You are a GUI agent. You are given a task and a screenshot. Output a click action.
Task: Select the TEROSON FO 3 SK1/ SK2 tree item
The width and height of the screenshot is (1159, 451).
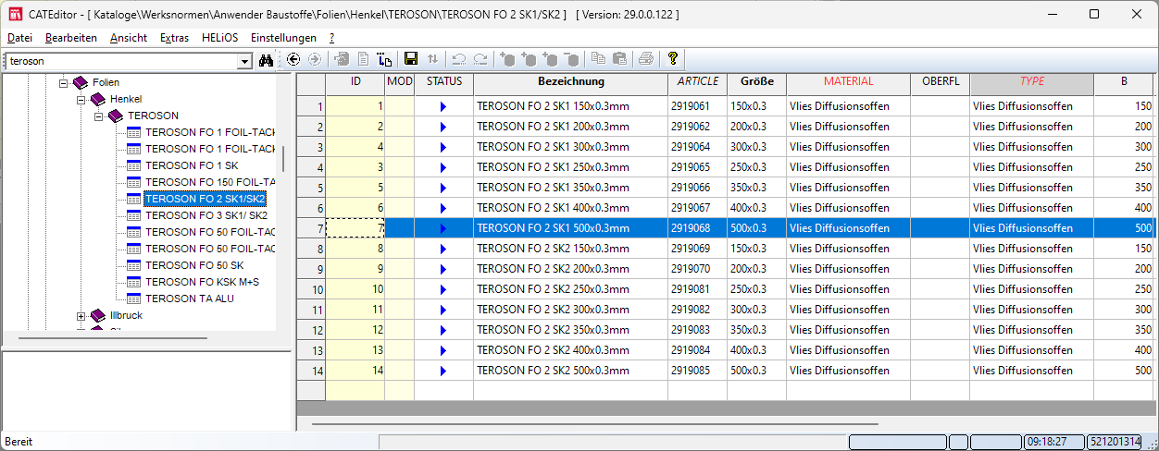206,215
